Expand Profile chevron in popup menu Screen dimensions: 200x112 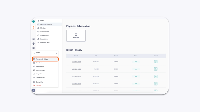click(56, 54)
